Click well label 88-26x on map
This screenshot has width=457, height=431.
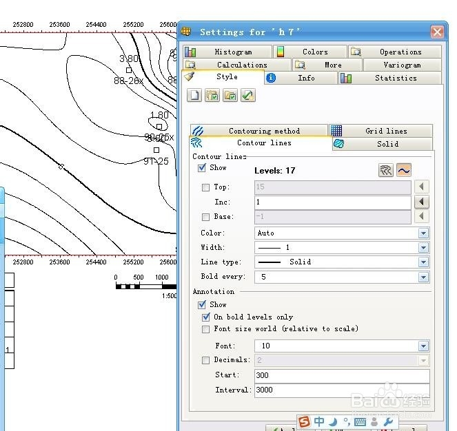point(128,81)
